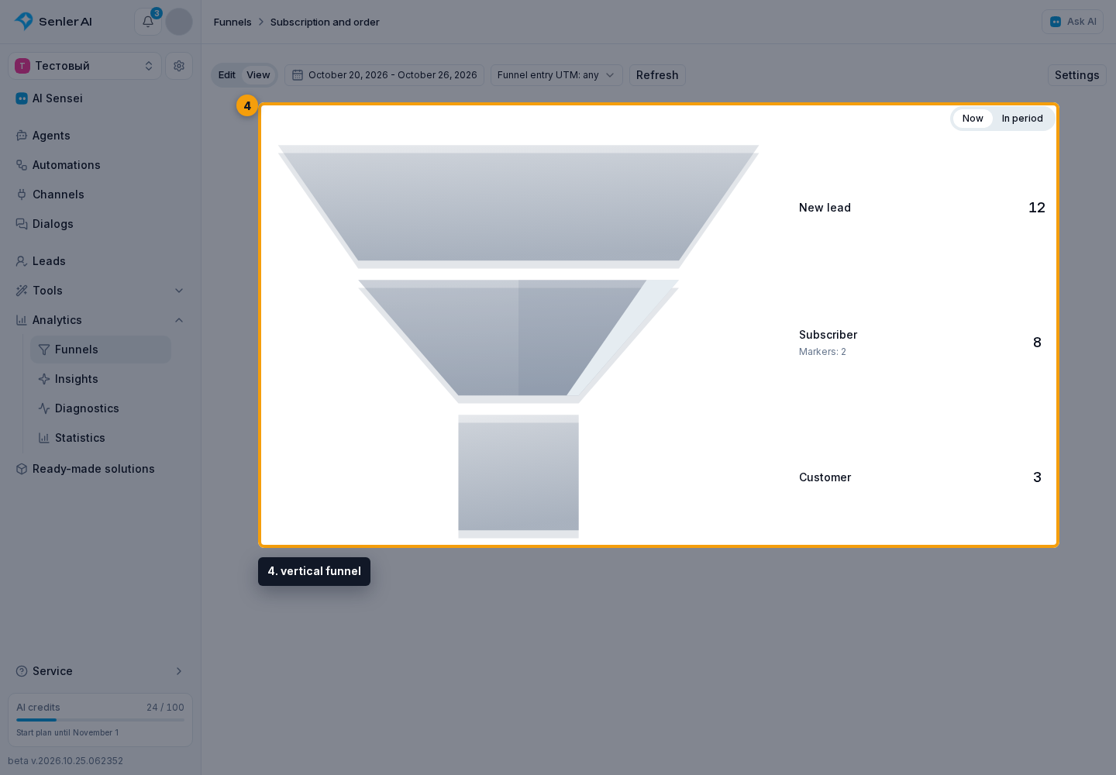Viewport: 1116px width, 775px height.
Task: Click the calendar icon in date range
Action: point(298,75)
